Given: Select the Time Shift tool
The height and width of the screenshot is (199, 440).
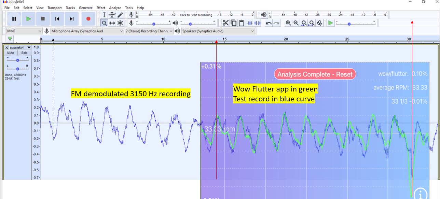Looking at the screenshot, I should (112, 23).
